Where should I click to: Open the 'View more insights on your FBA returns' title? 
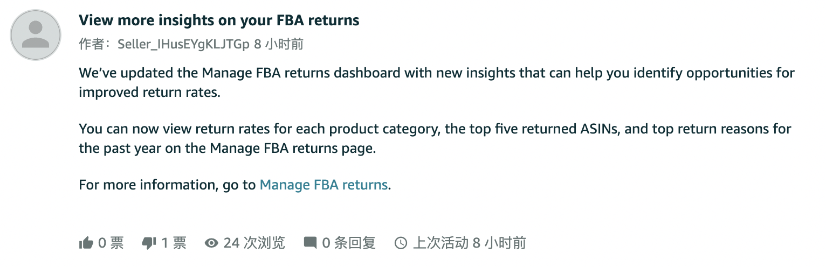219,20
